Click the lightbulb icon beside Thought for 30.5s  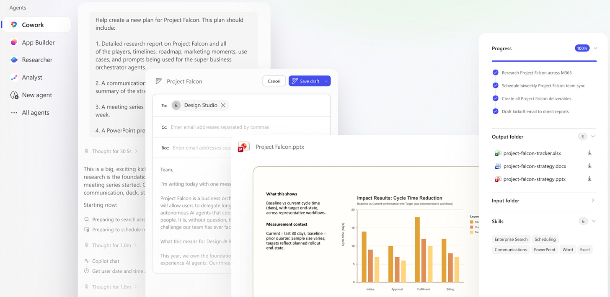[87, 151]
